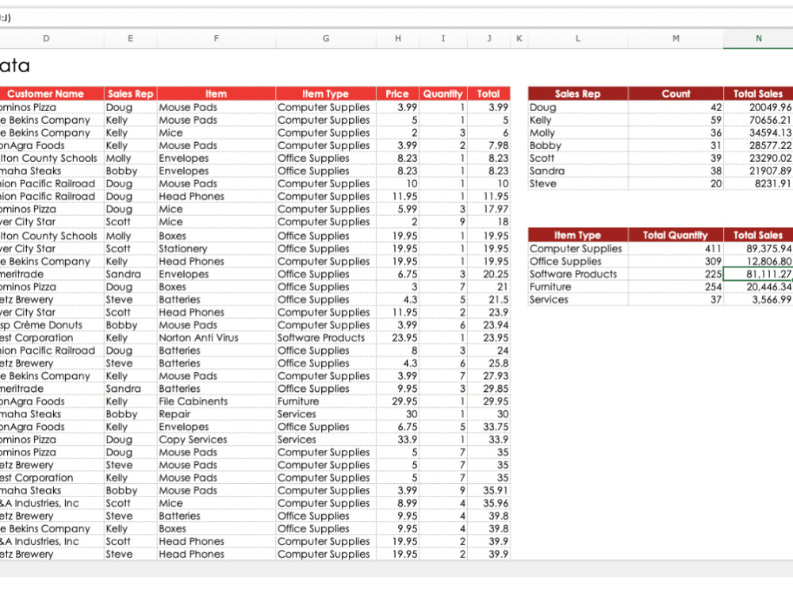Select the cell with total 34594.13
793x595 pixels.
[x=758, y=132]
